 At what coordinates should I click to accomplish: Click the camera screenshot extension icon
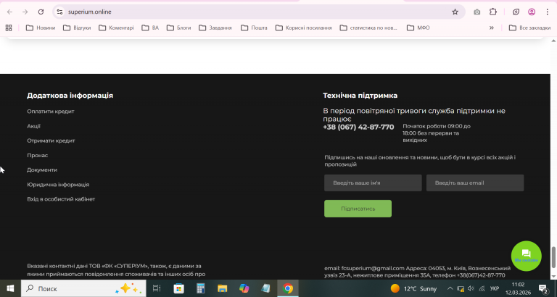[476, 12]
